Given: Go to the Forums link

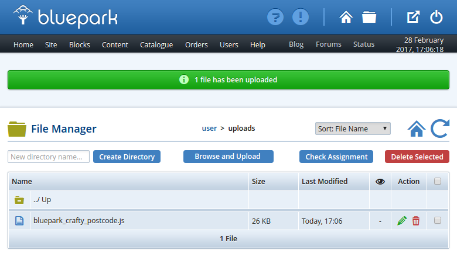Looking at the screenshot, I should (329, 44).
